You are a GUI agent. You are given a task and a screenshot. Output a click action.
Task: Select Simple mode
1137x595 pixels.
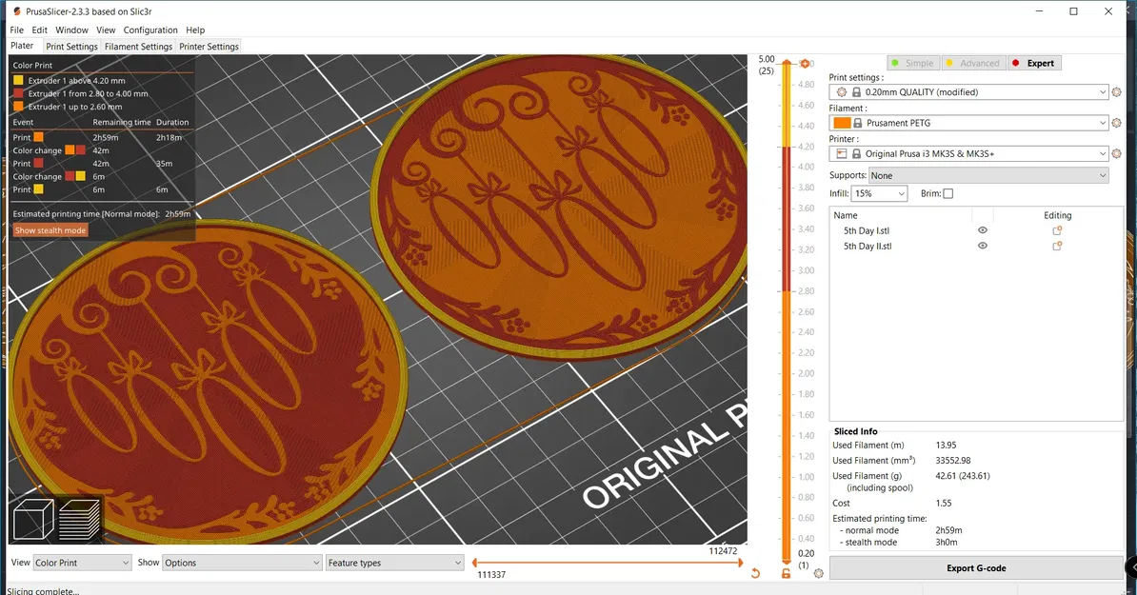click(x=913, y=63)
